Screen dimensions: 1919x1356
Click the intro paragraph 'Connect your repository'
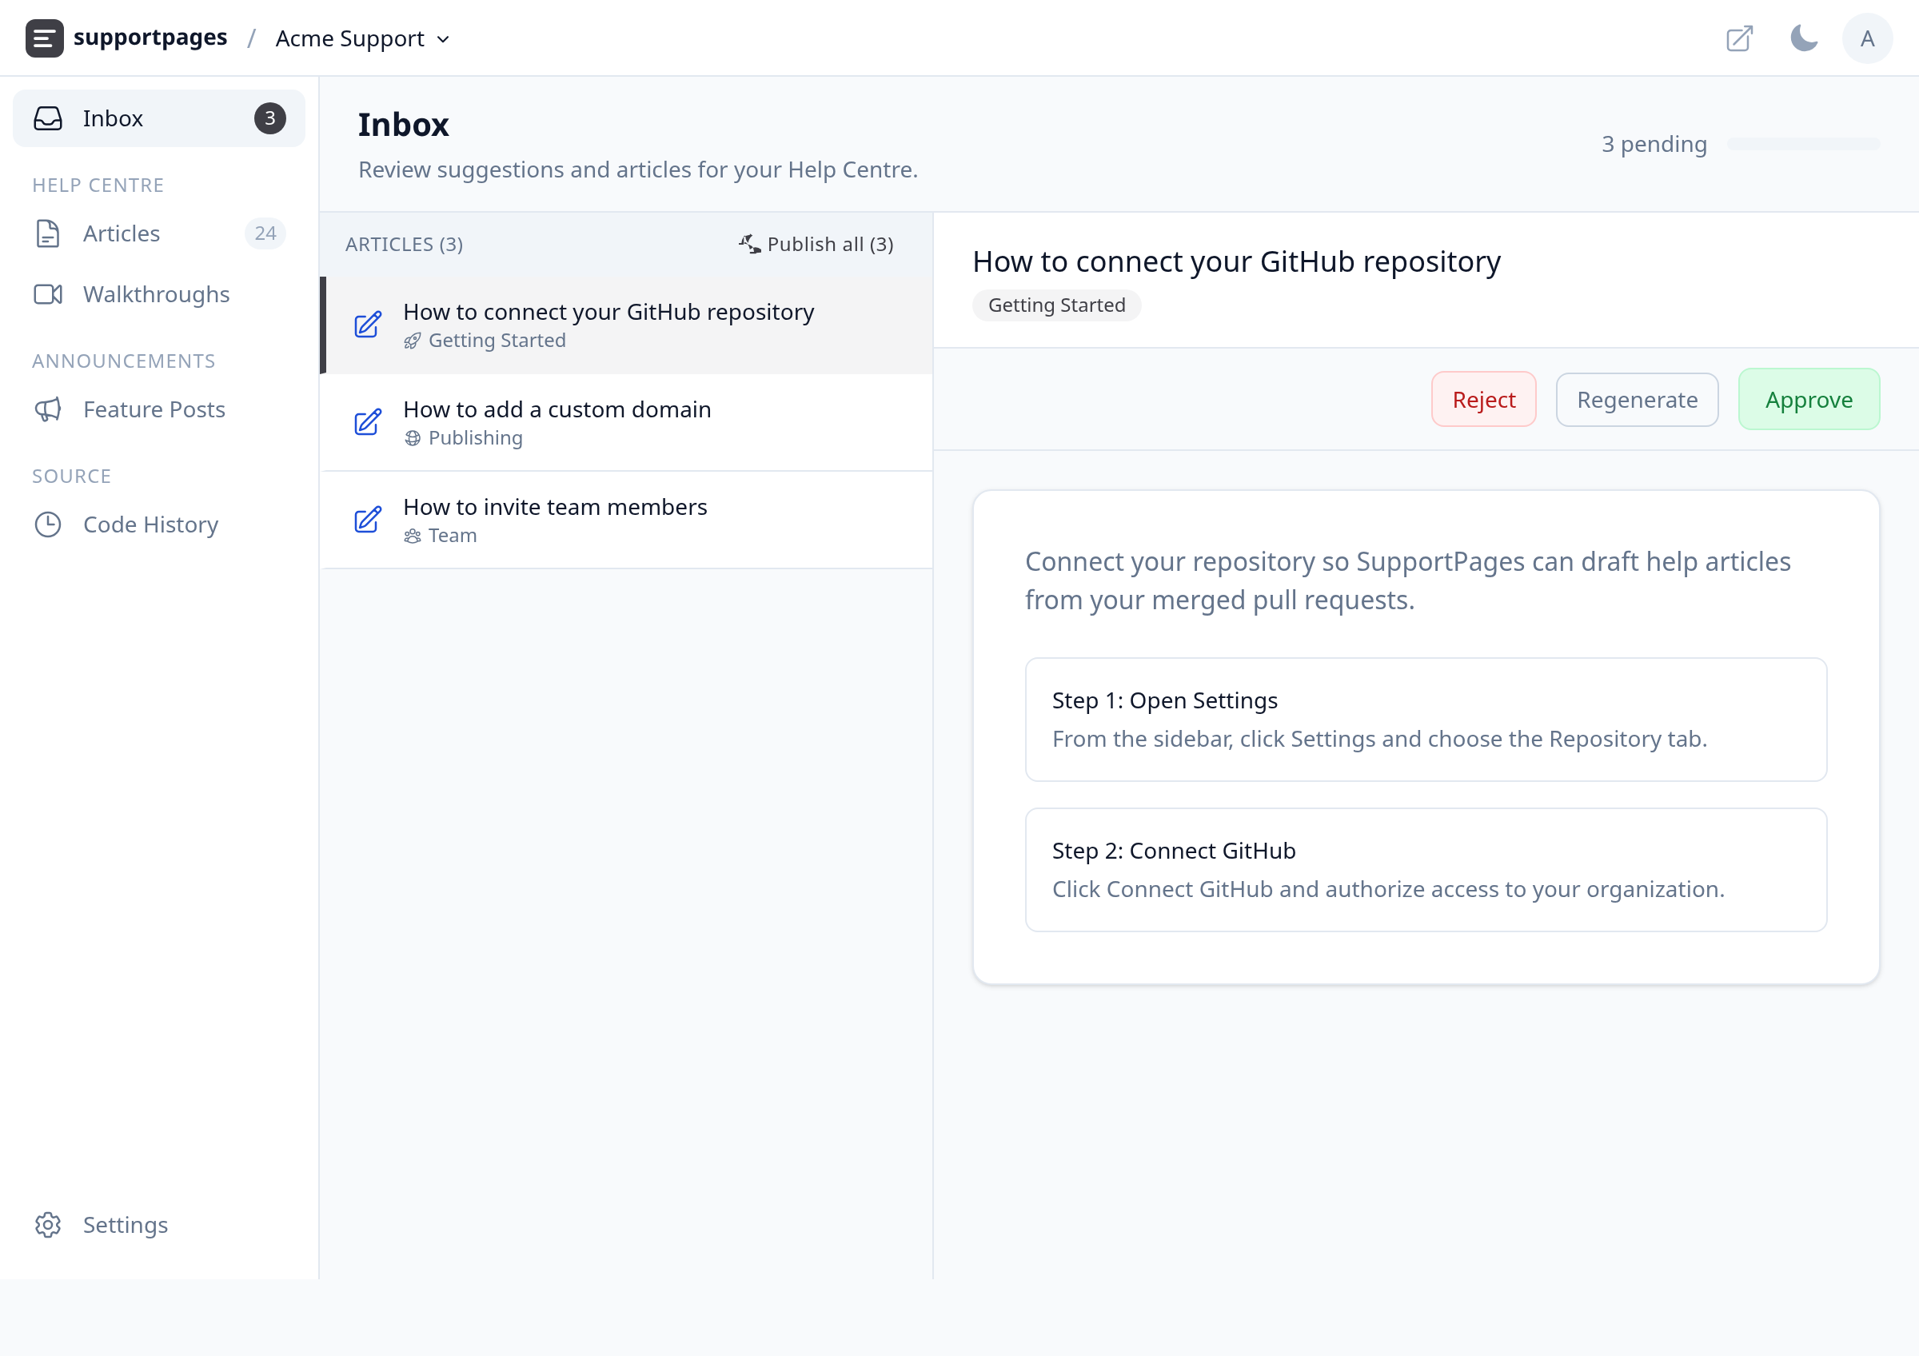[x=1407, y=580]
